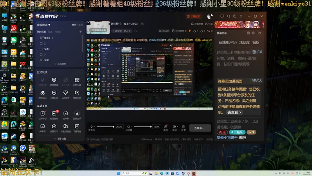Image resolution: width=312 pixels, height=176 pixels.
Task: Expand the 常规模式 mode dropdown
Action: pyautogui.click(x=44, y=25)
